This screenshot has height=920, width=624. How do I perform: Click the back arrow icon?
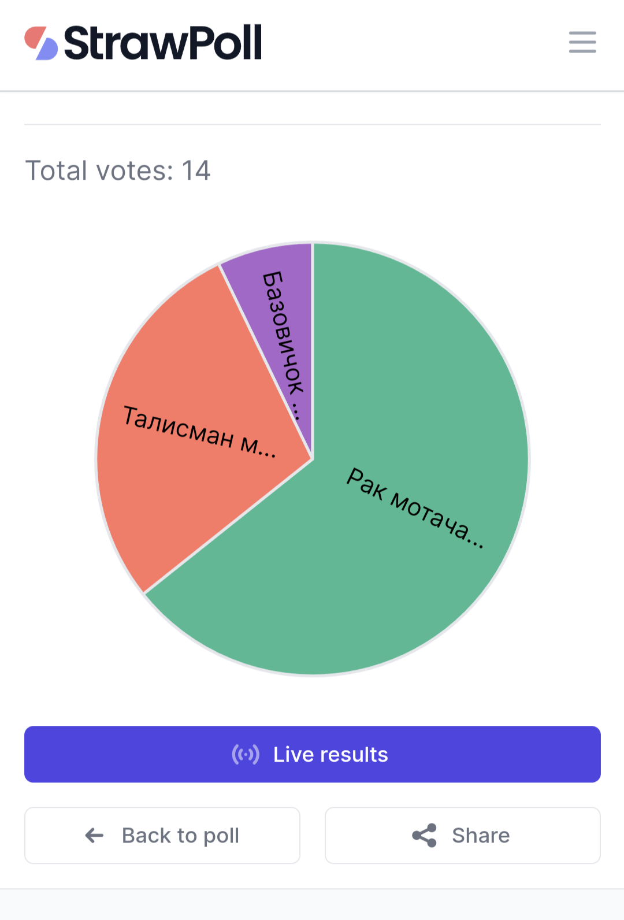click(x=94, y=835)
